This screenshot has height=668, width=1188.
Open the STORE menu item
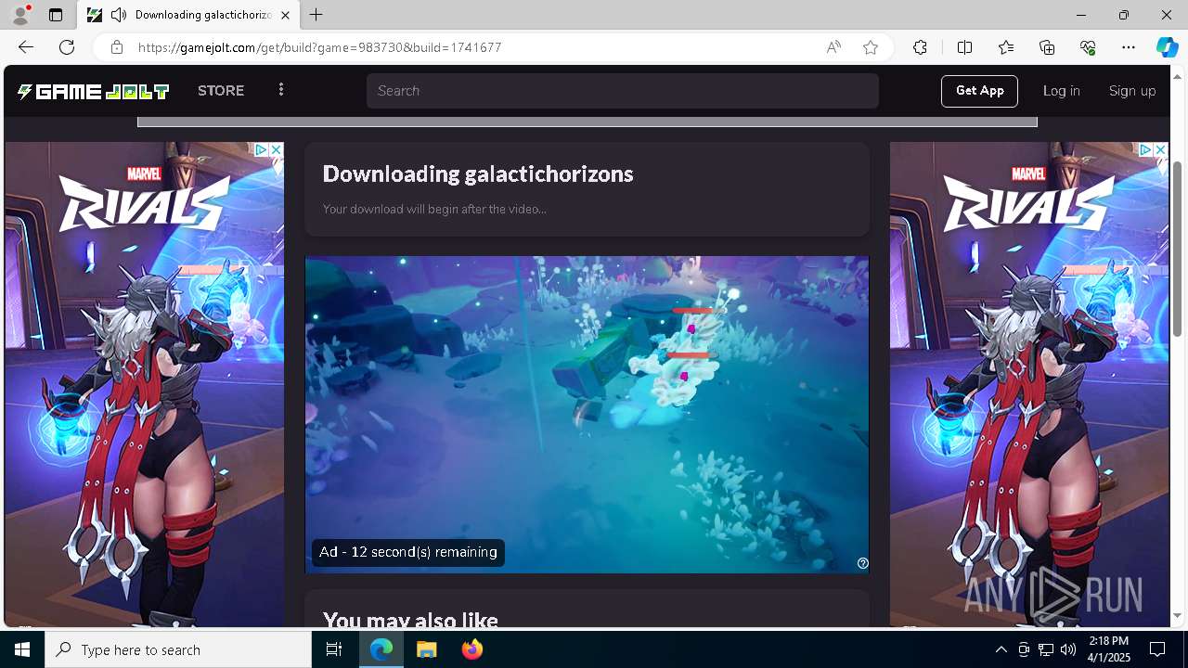(x=221, y=91)
